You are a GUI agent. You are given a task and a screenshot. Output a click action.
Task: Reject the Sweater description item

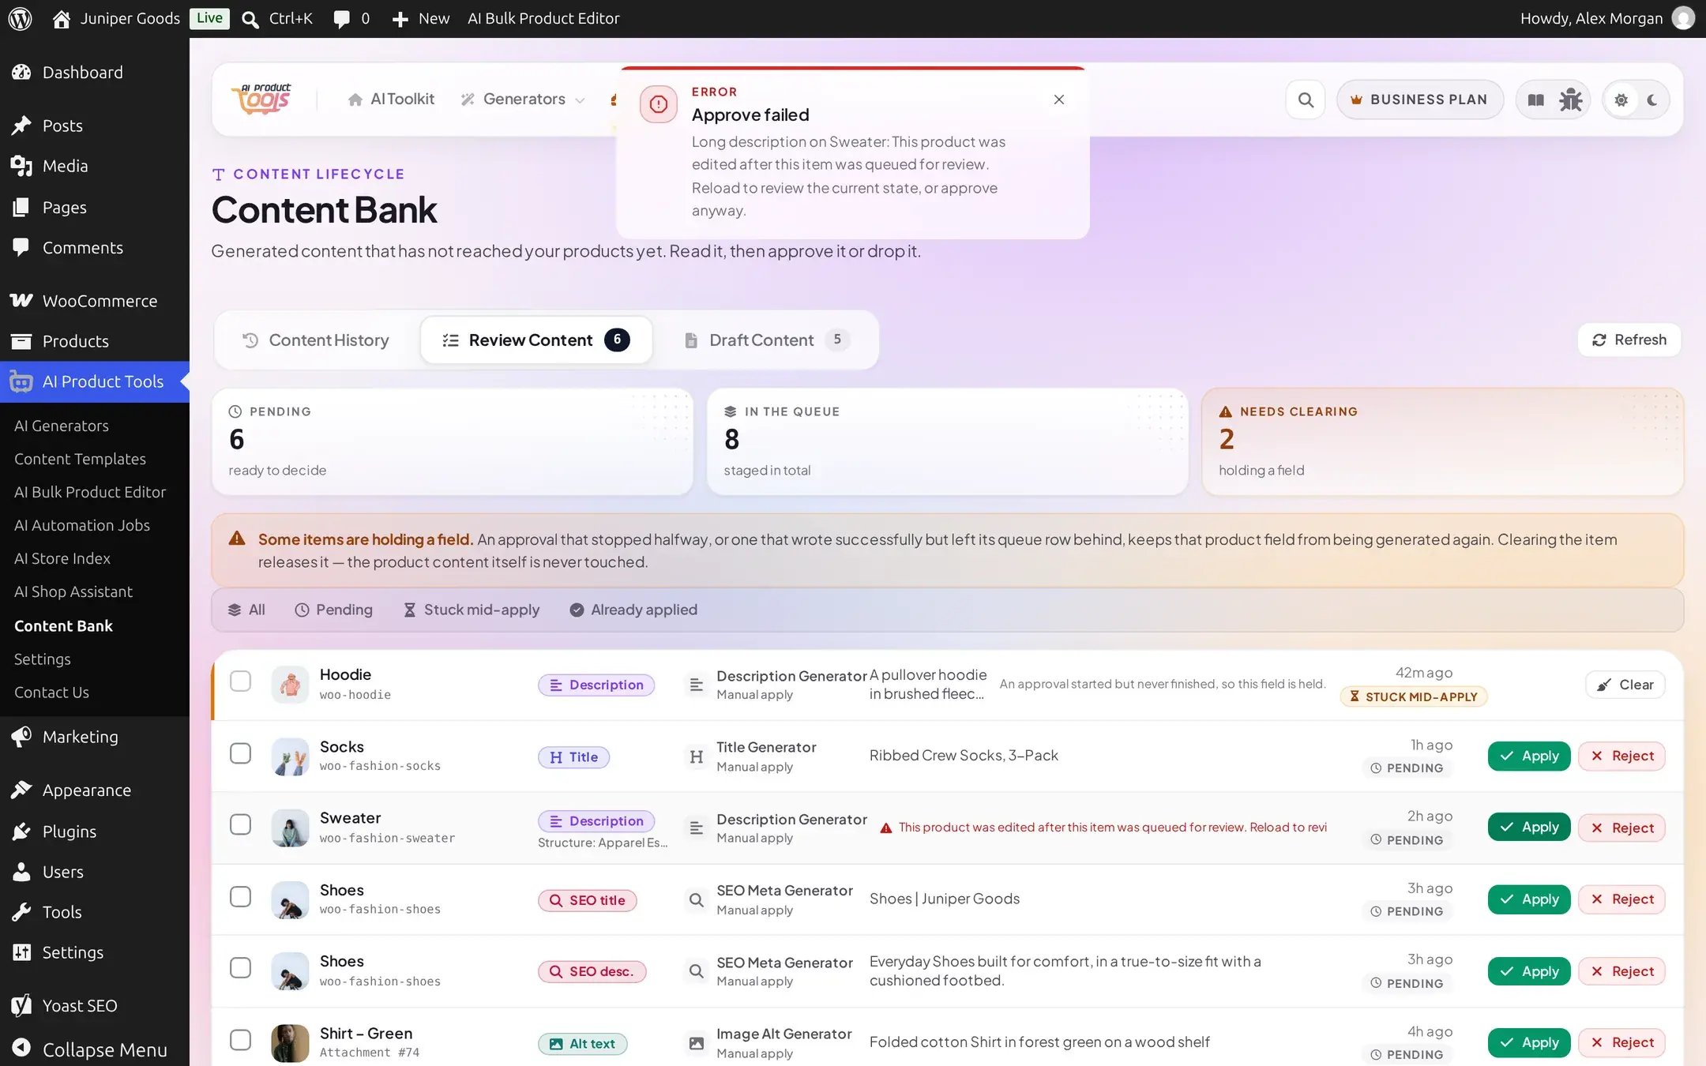pos(1621,828)
